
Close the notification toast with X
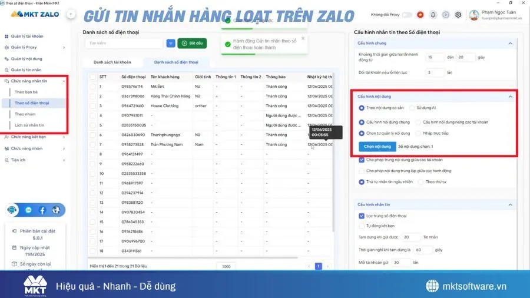pyautogui.click(x=303, y=38)
